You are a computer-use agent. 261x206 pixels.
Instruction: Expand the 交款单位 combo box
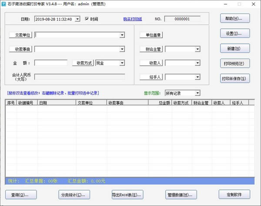(x=122, y=35)
